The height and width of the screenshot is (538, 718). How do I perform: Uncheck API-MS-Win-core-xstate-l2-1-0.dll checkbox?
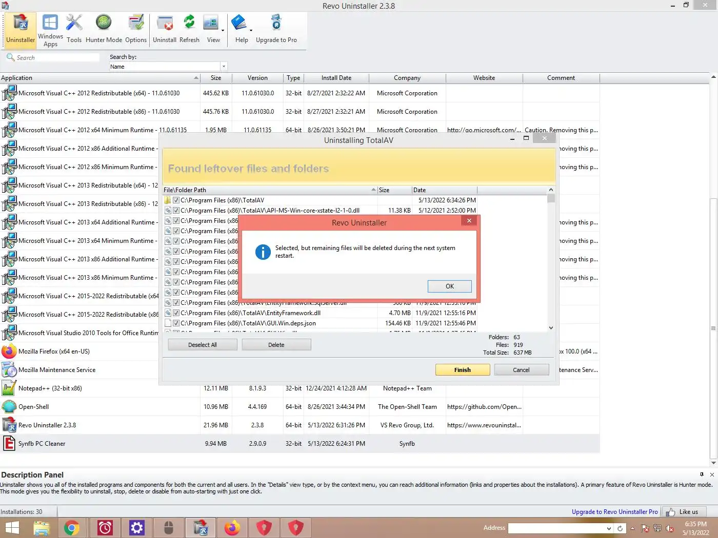tap(176, 211)
